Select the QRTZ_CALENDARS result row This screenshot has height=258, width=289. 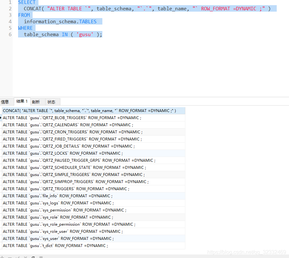click(x=94, y=125)
